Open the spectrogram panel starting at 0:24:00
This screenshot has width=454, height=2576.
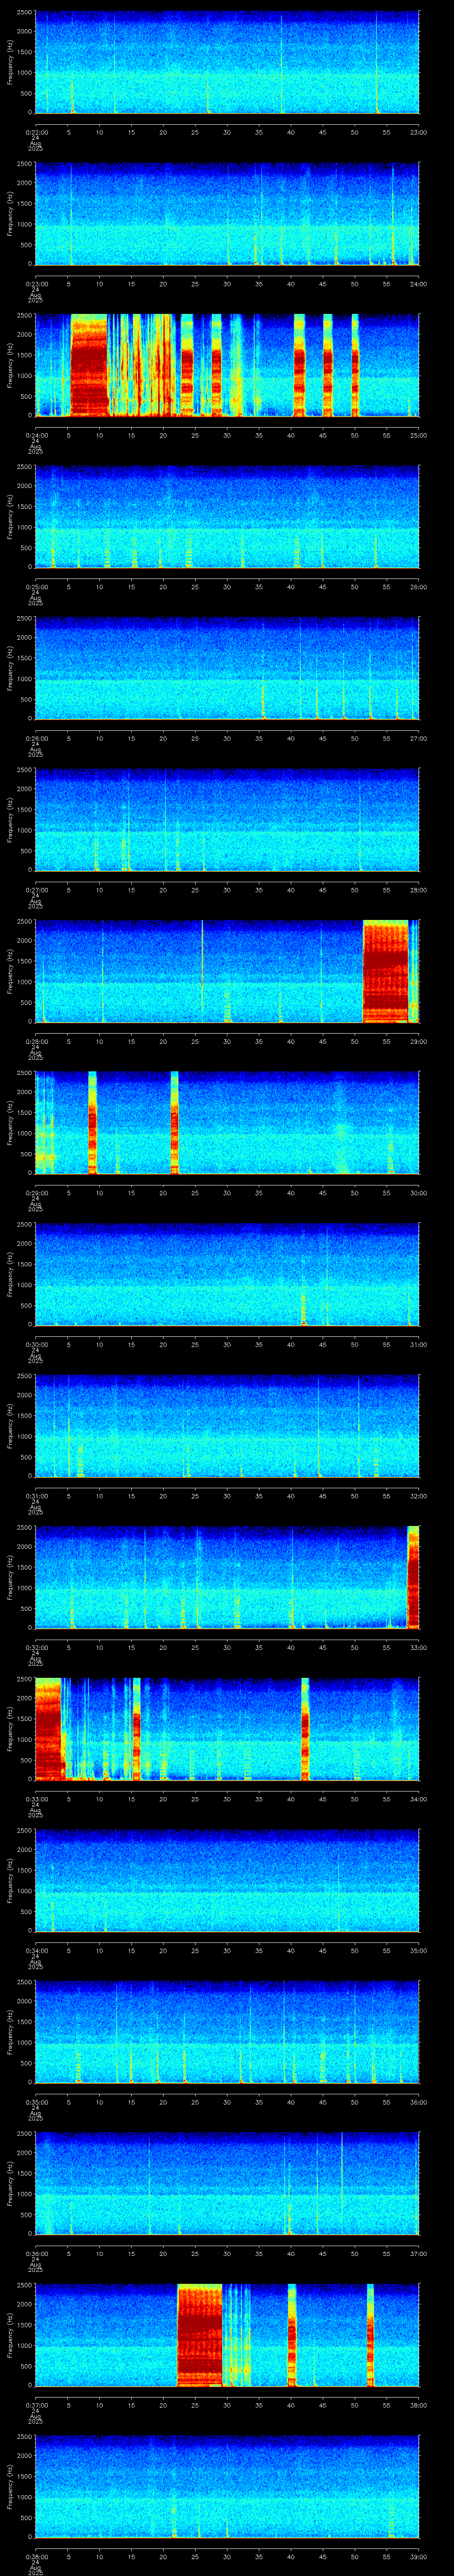[x=227, y=365]
